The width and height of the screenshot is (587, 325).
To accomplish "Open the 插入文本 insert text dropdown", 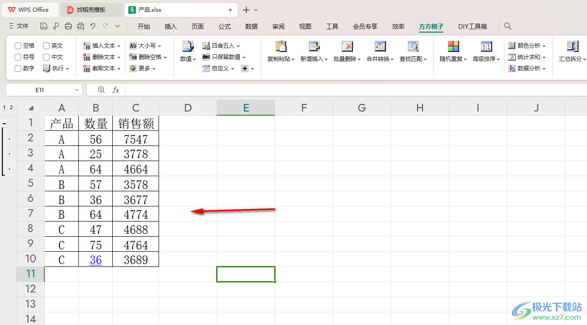I will (x=119, y=46).
